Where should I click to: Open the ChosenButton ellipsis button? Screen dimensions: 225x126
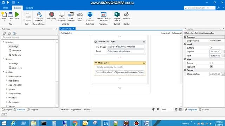[223, 74]
